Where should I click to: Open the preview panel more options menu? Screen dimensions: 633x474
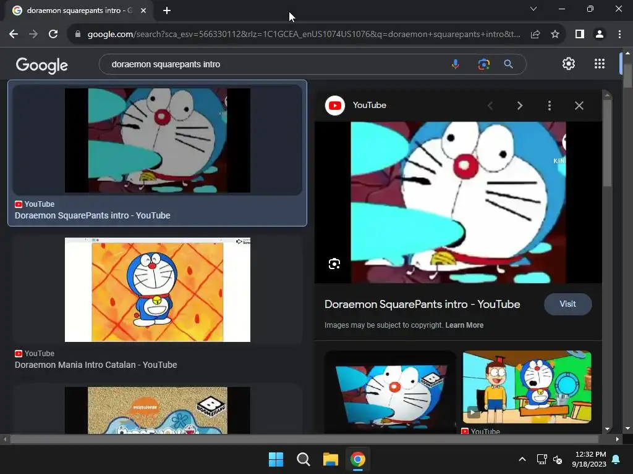tap(550, 106)
